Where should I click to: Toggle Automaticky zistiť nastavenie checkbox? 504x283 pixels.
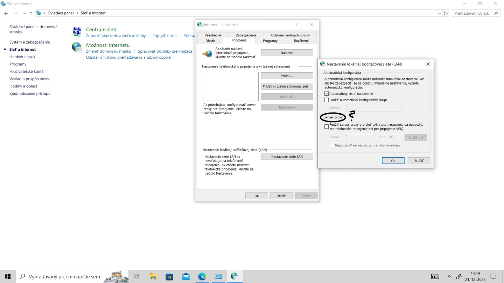[x=327, y=94]
